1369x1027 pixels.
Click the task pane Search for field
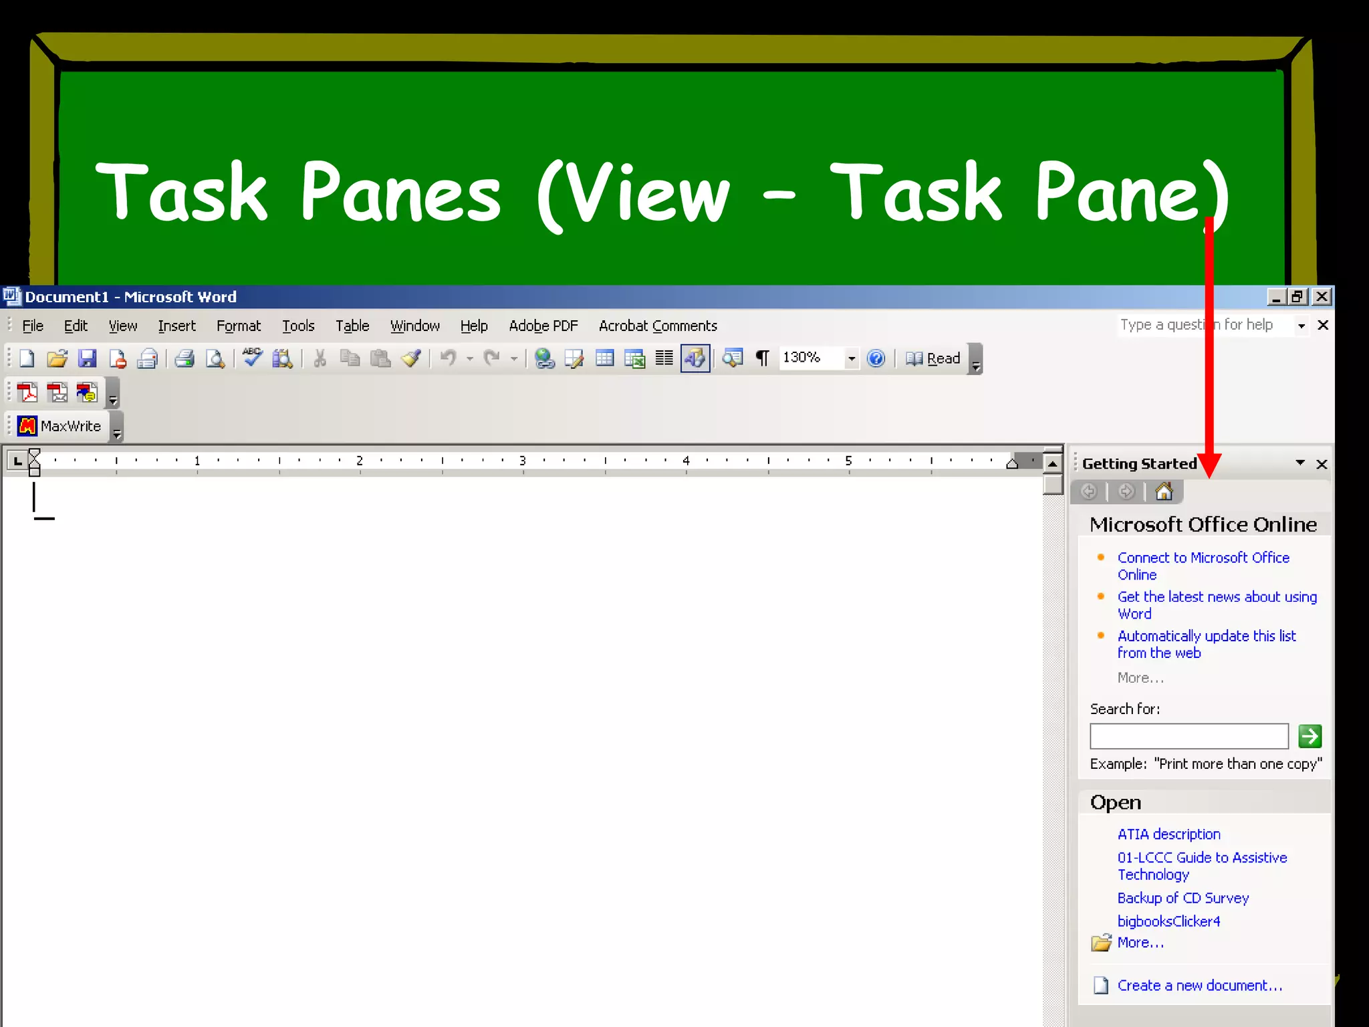(1189, 736)
